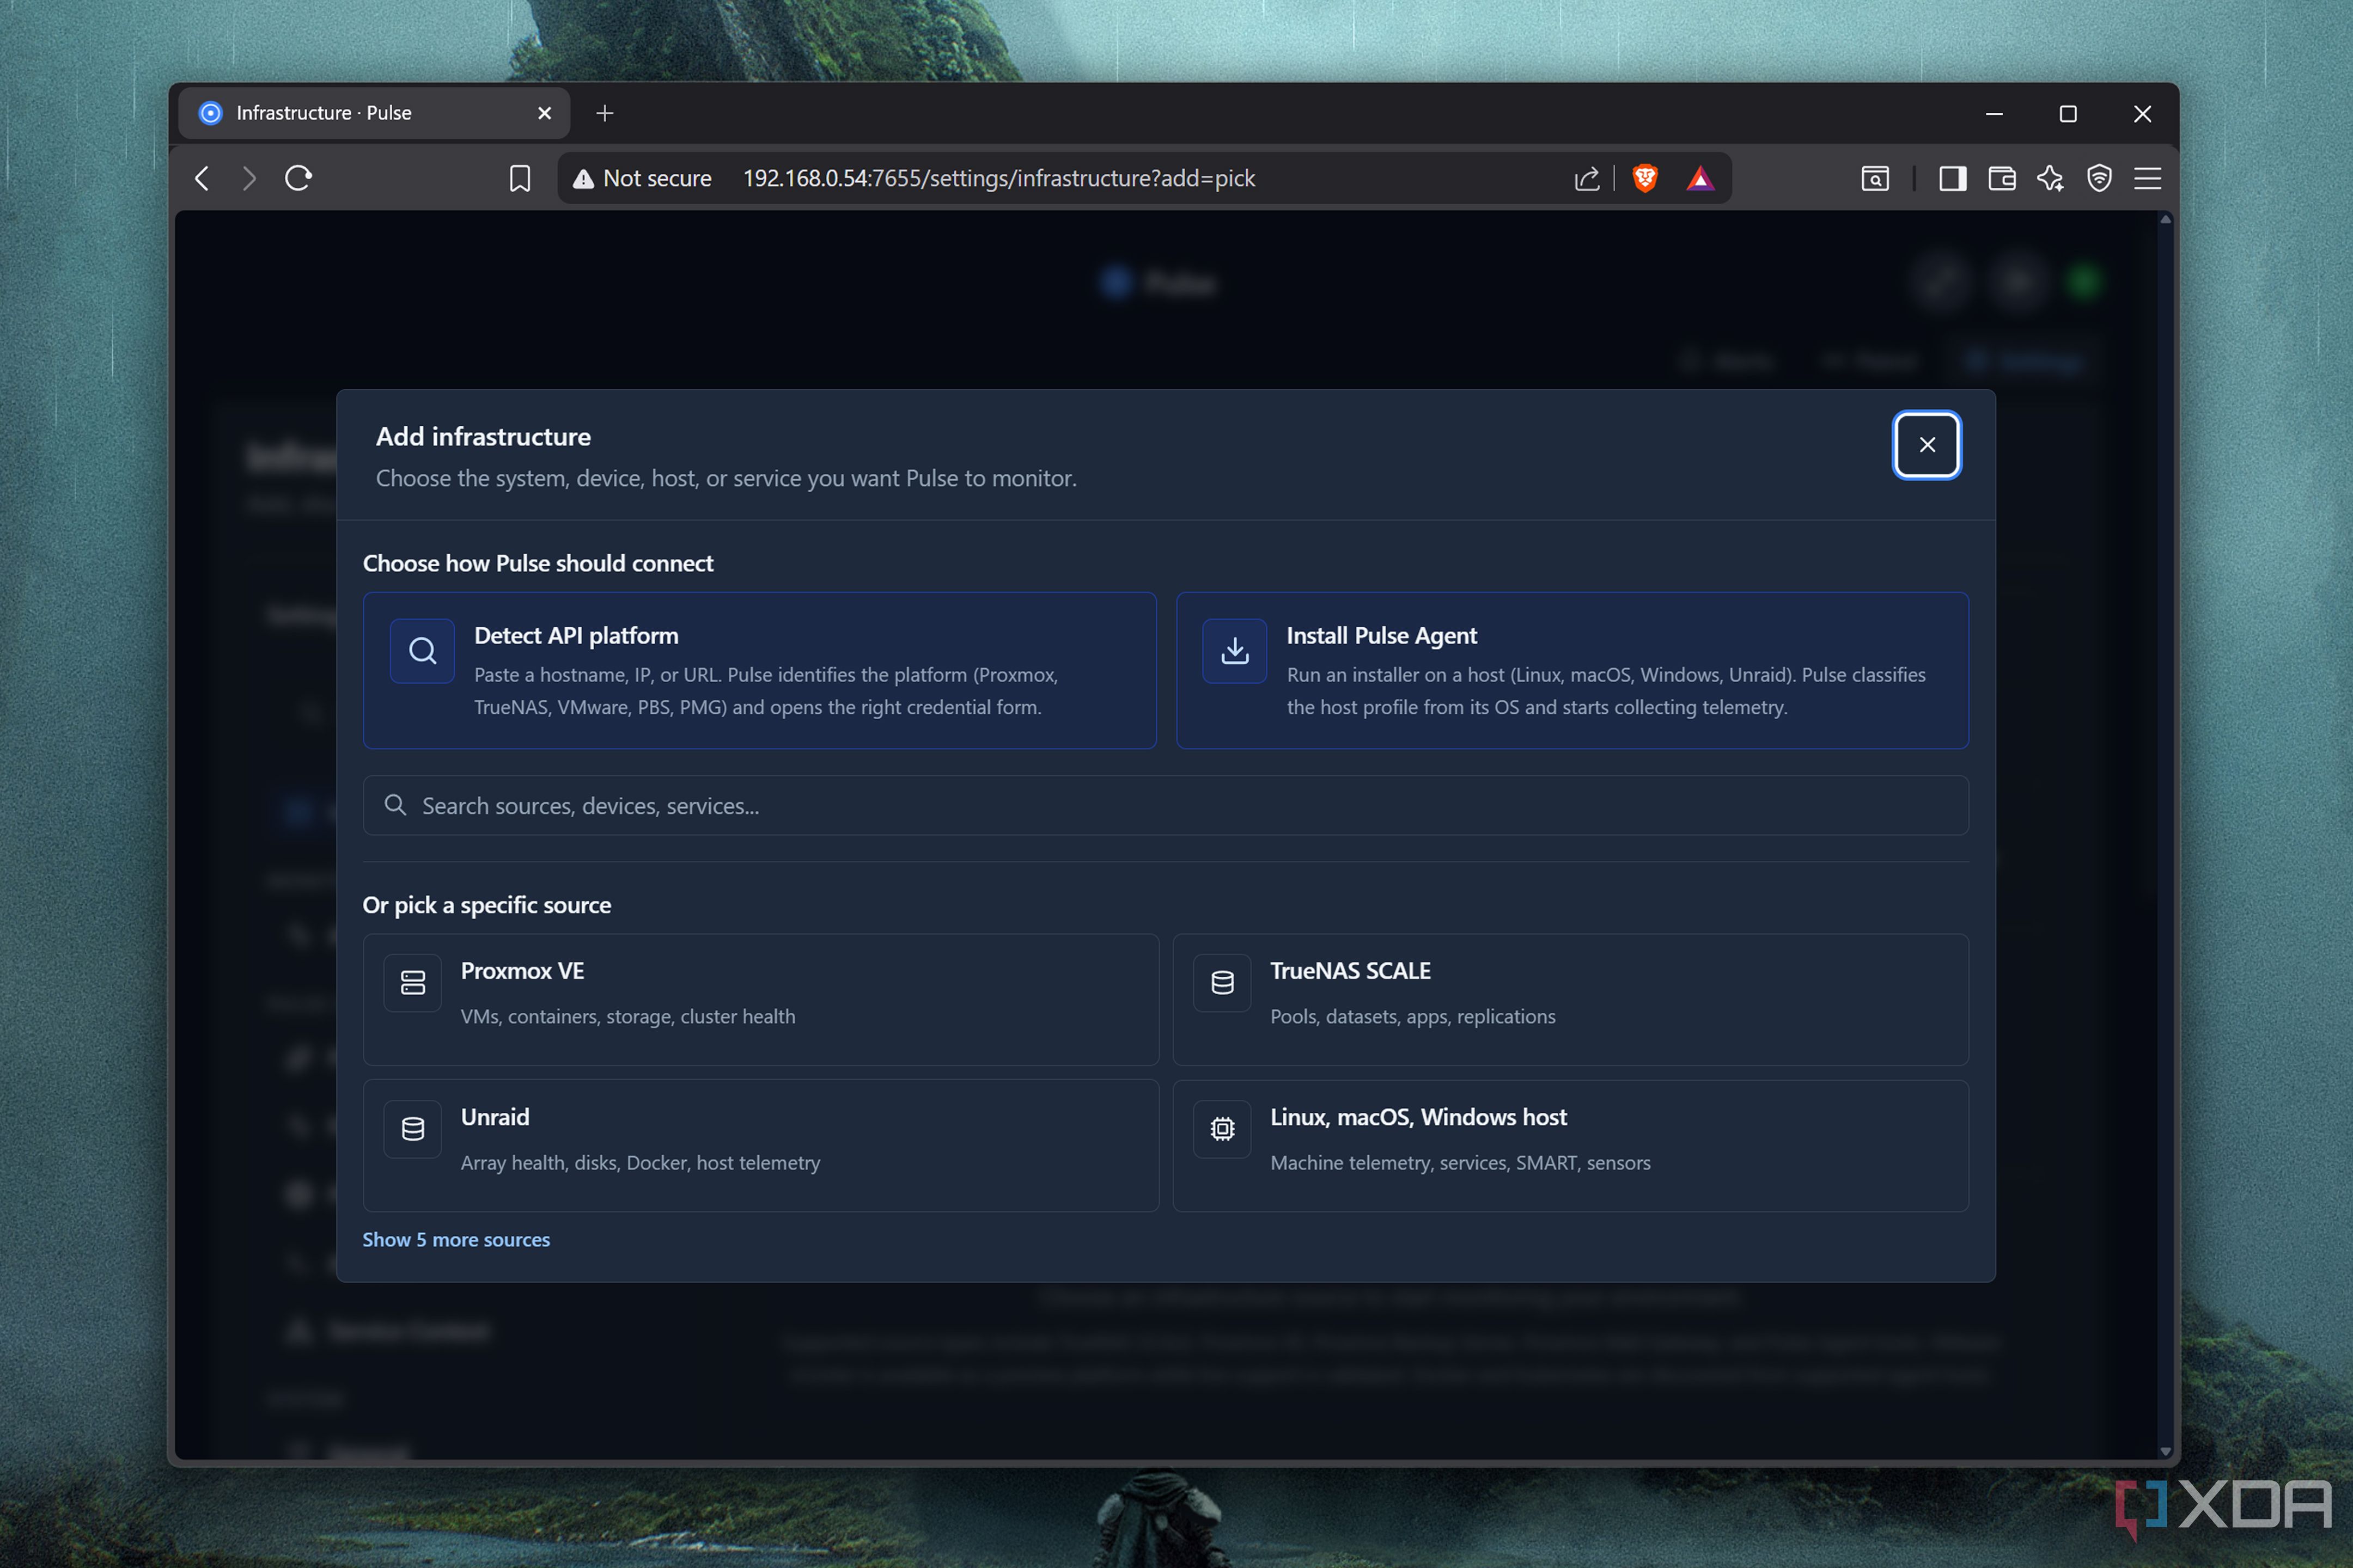Open the page search toolbar icon
Viewport: 2353px width, 1568px height.
[x=1875, y=178]
